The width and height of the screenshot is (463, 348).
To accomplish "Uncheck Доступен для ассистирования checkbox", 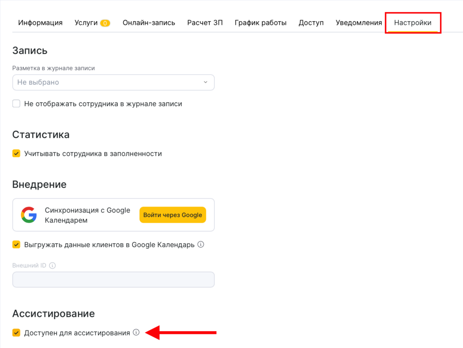I will point(16,333).
